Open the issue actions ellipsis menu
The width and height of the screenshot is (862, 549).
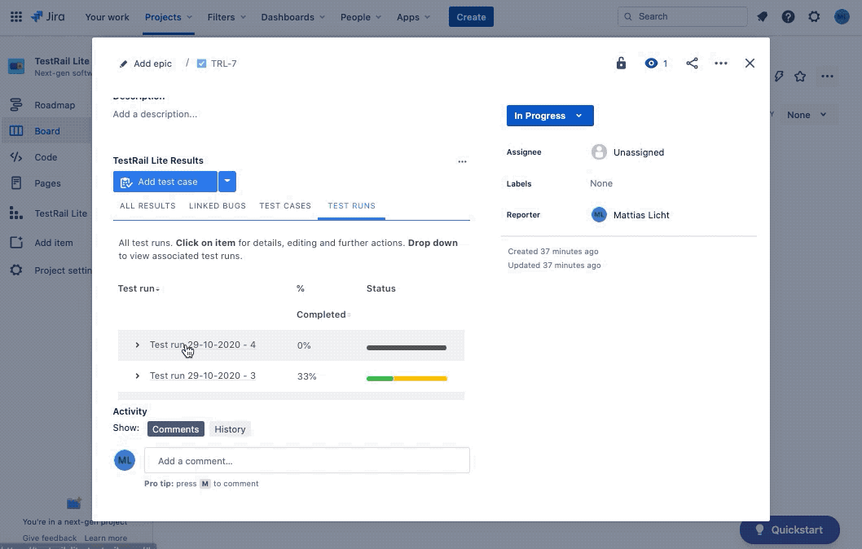pos(721,64)
